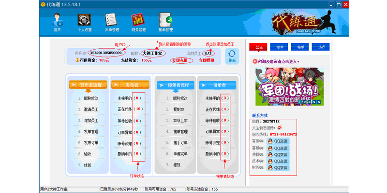Image resolution: width=387 pixels, height=193 pixels.
Task: Click the 发布者流程 header button
Action: click(88, 85)
